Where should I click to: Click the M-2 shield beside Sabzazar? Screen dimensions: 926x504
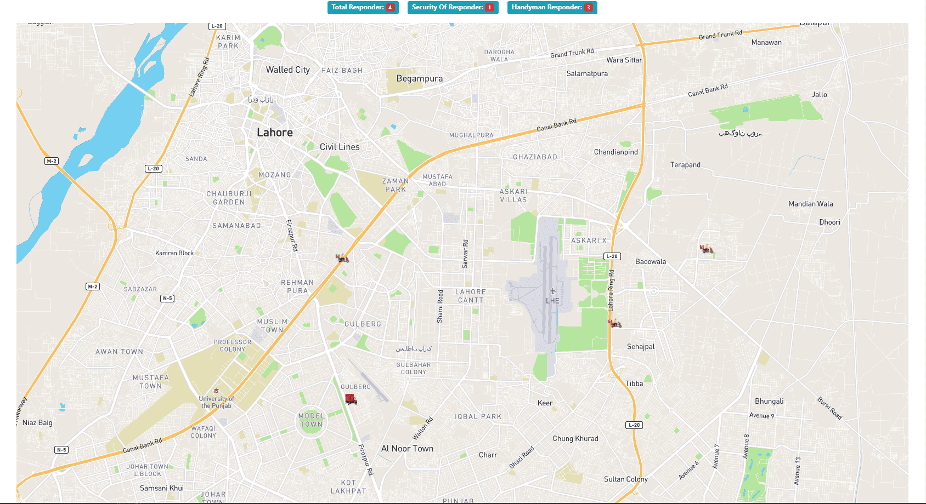93,287
